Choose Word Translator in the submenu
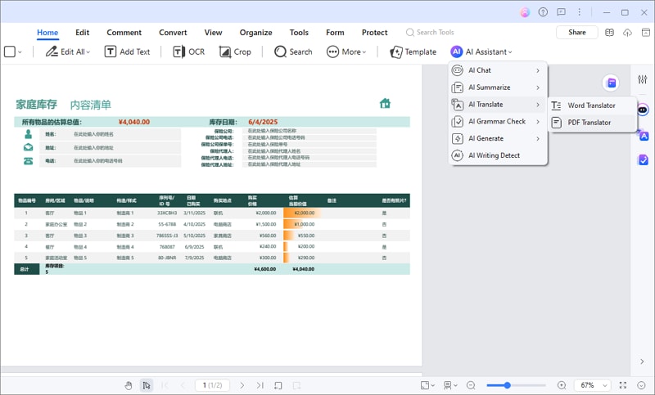Viewport: 655px width, 395px height. 592,105
